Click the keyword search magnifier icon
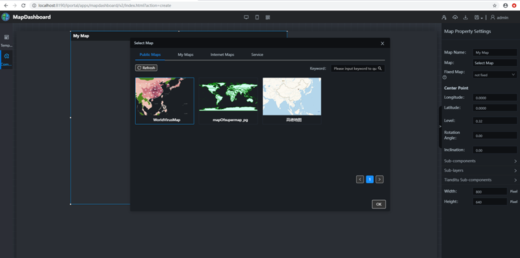The width and height of the screenshot is (520, 258). click(x=380, y=68)
